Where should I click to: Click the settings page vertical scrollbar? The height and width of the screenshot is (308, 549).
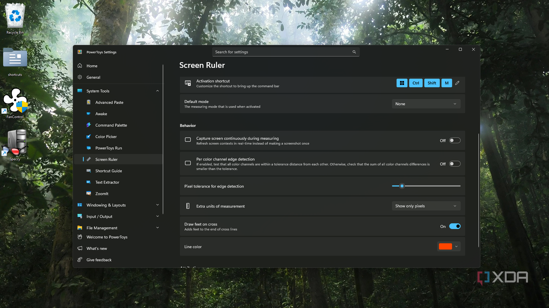click(478, 190)
